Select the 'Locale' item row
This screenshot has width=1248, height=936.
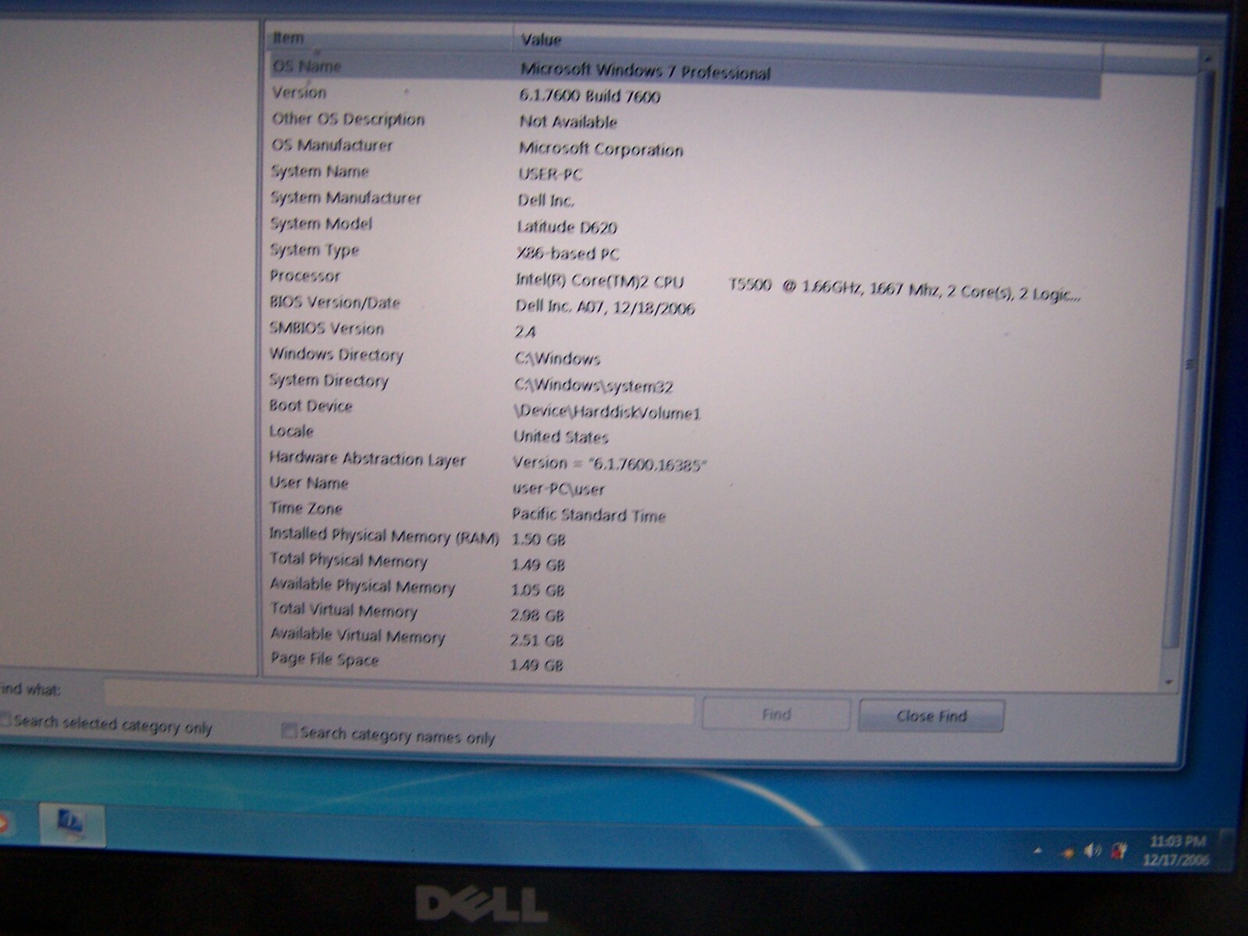coord(291,431)
